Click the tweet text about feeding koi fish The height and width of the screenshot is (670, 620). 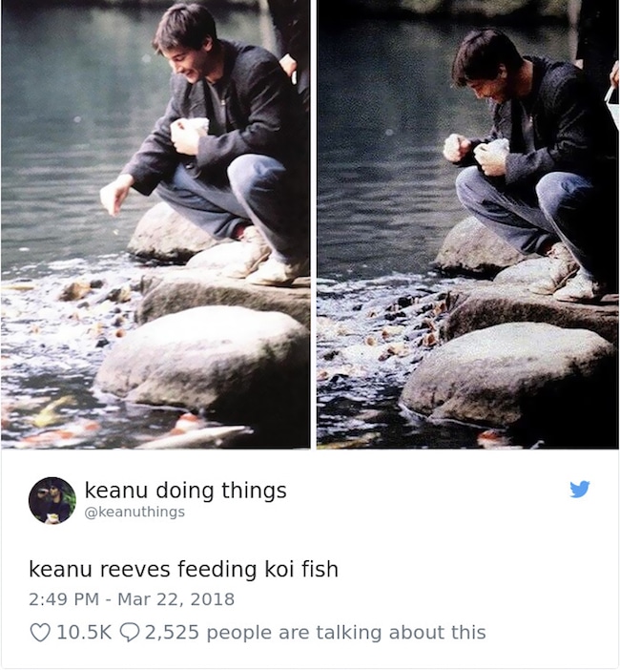pos(183,570)
